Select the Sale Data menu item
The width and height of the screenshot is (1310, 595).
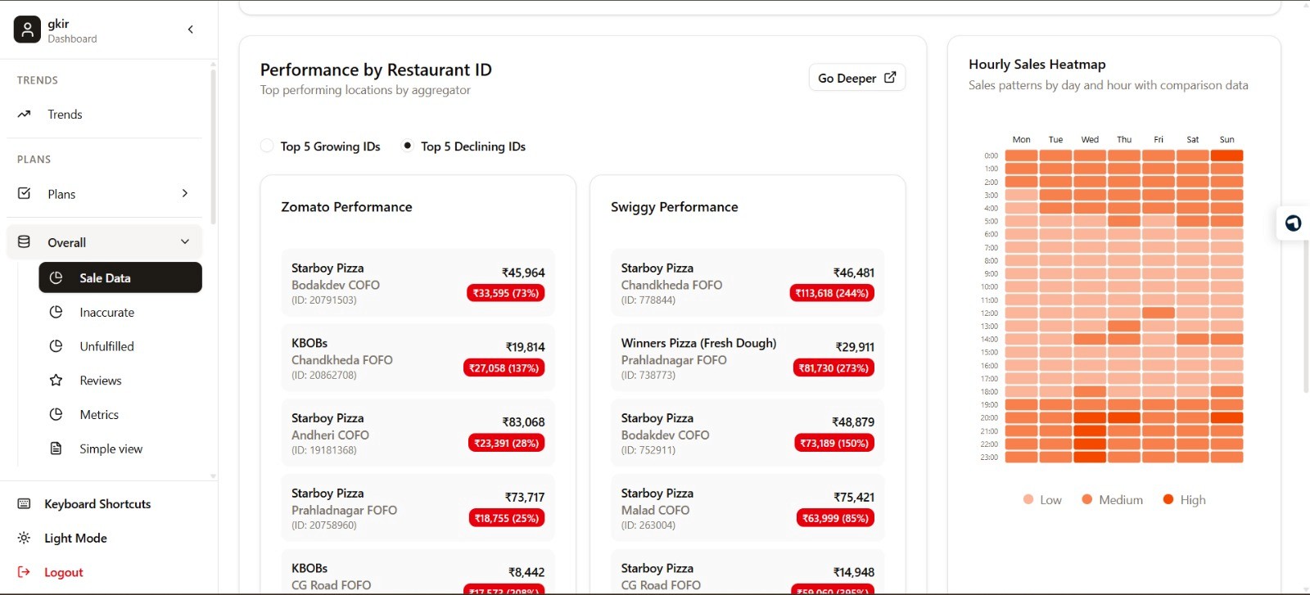point(120,277)
